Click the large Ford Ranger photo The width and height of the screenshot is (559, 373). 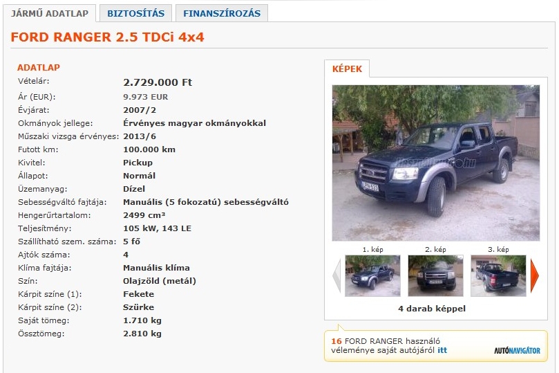tap(435, 163)
